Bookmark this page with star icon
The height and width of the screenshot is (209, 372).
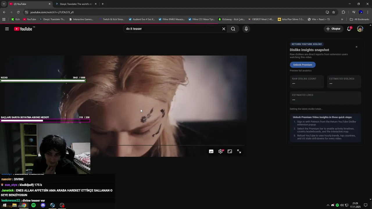click(334, 12)
